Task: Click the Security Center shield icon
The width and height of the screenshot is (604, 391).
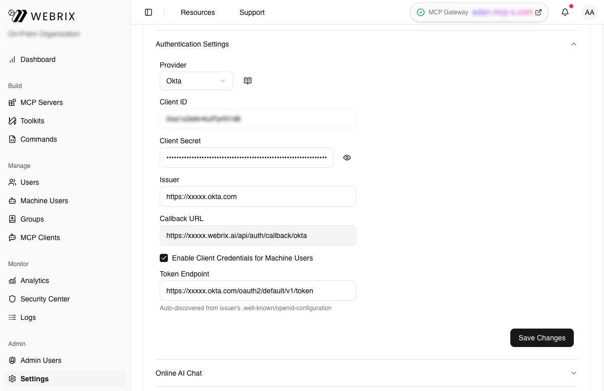Action: coord(12,299)
